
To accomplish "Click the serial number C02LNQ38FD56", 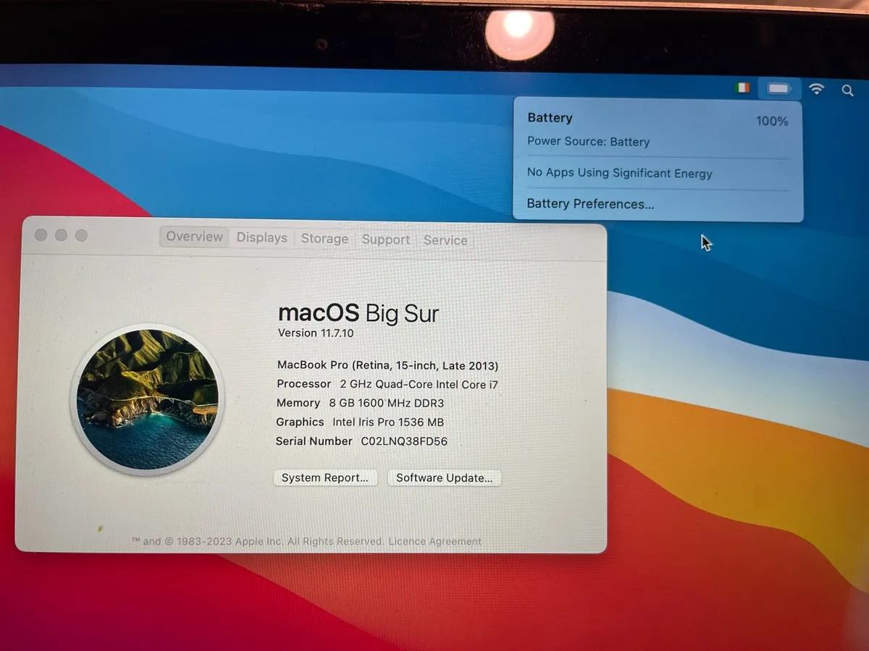I will click(x=404, y=441).
